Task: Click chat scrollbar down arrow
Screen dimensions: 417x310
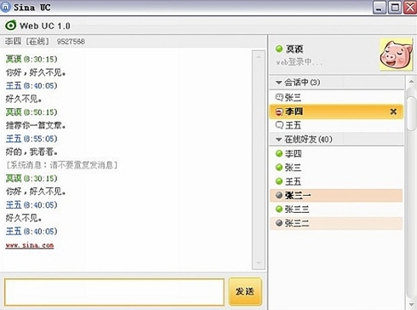Action: [259, 263]
